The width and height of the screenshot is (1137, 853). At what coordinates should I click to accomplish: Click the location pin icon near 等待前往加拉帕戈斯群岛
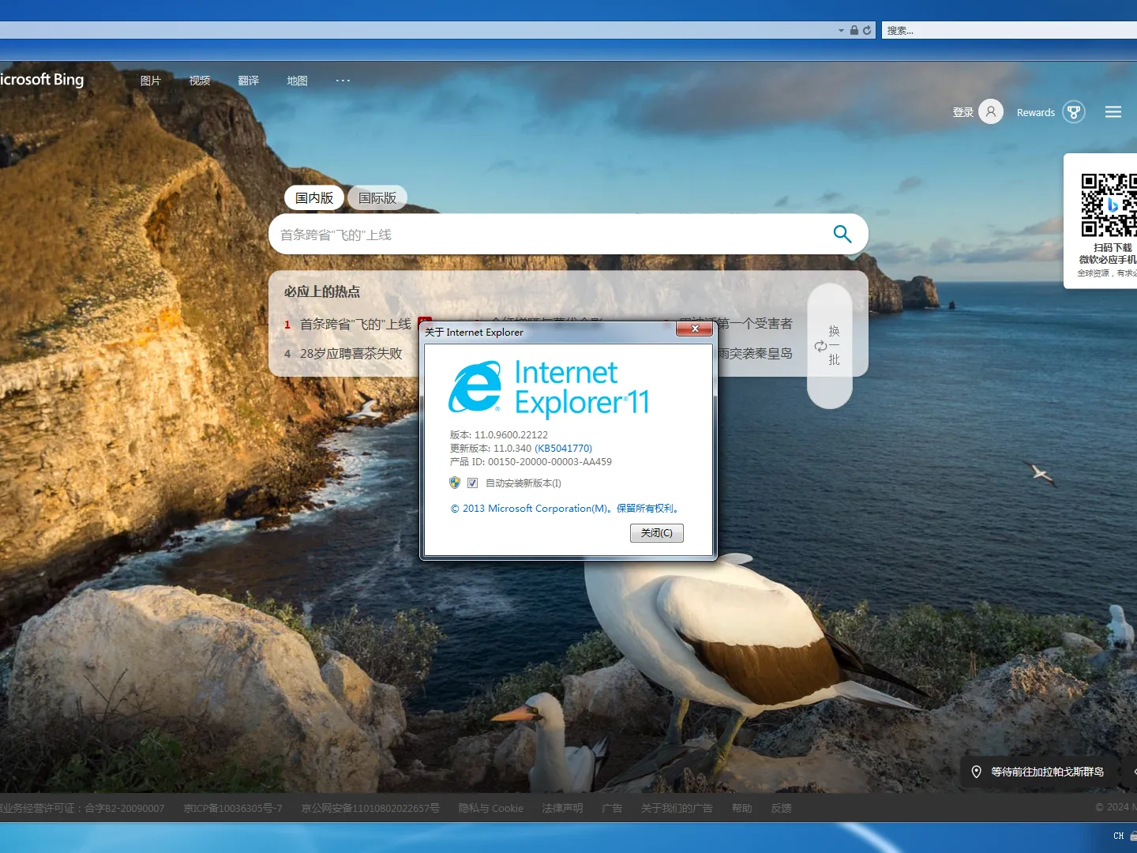977,772
